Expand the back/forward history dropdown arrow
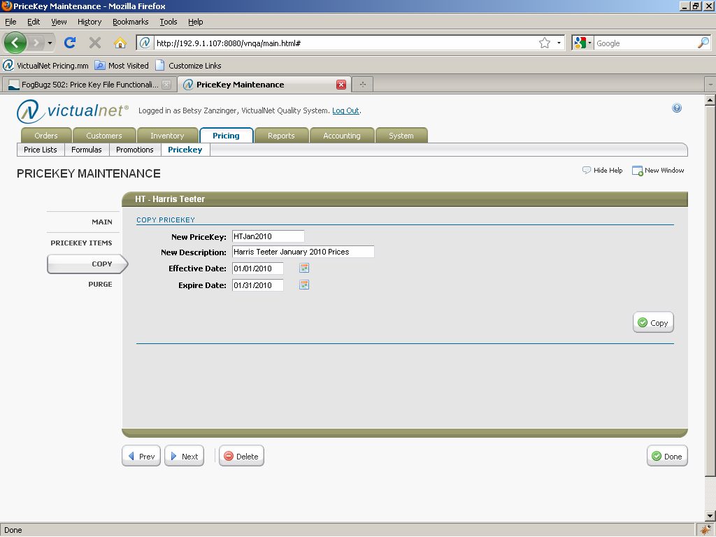 point(50,43)
